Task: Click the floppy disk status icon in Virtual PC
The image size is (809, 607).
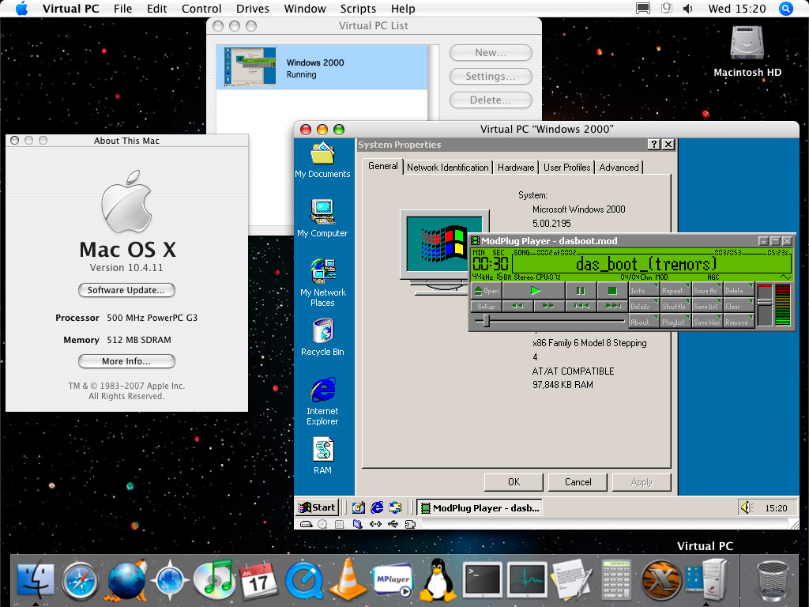Action: tap(340, 525)
